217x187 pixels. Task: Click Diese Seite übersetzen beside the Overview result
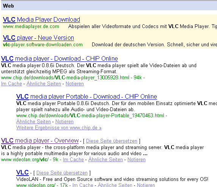click(x=112, y=141)
